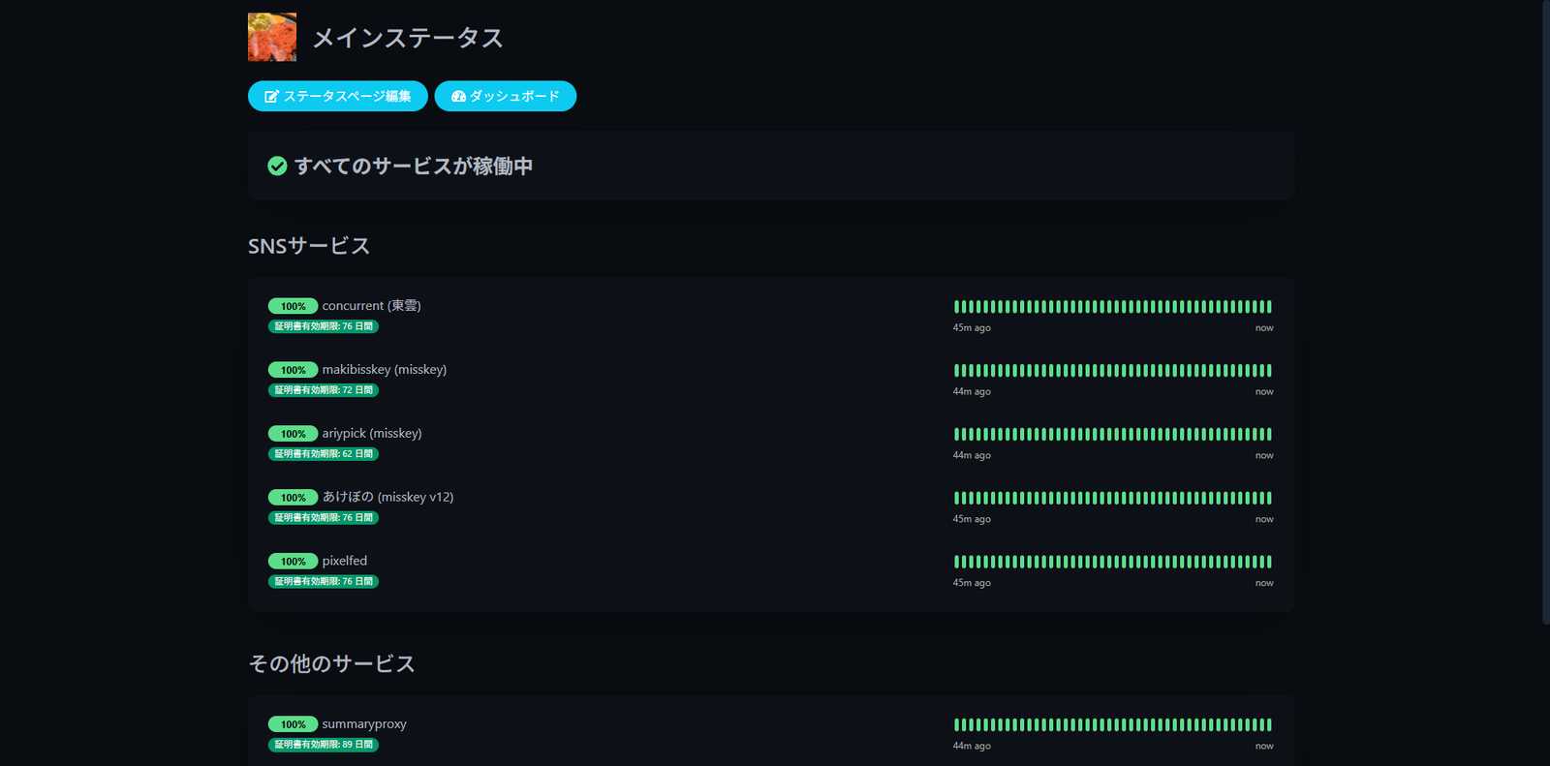Open the concurrent (東雲) service link
Image resolution: width=1550 pixels, height=766 pixels.
[371, 306]
